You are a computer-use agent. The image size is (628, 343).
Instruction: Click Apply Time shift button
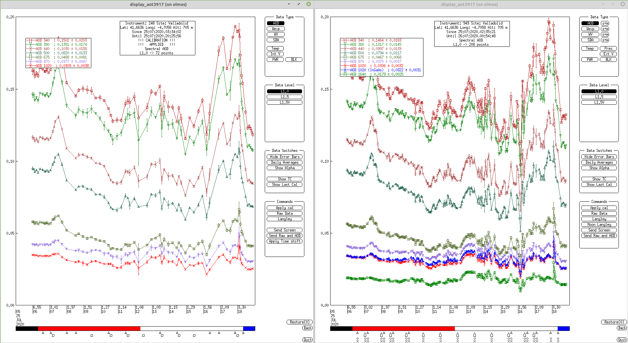point(284,241)
